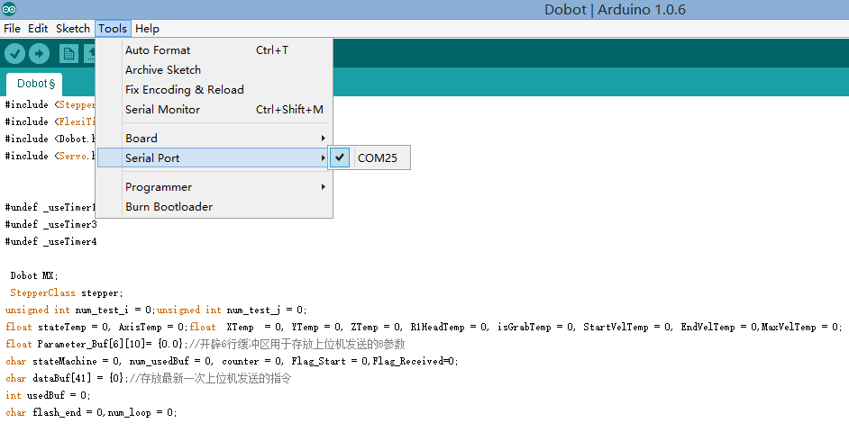The image size is (849, 432).
Task: Open the File menu
Action: pyautogui.click(x=12, y=29)
